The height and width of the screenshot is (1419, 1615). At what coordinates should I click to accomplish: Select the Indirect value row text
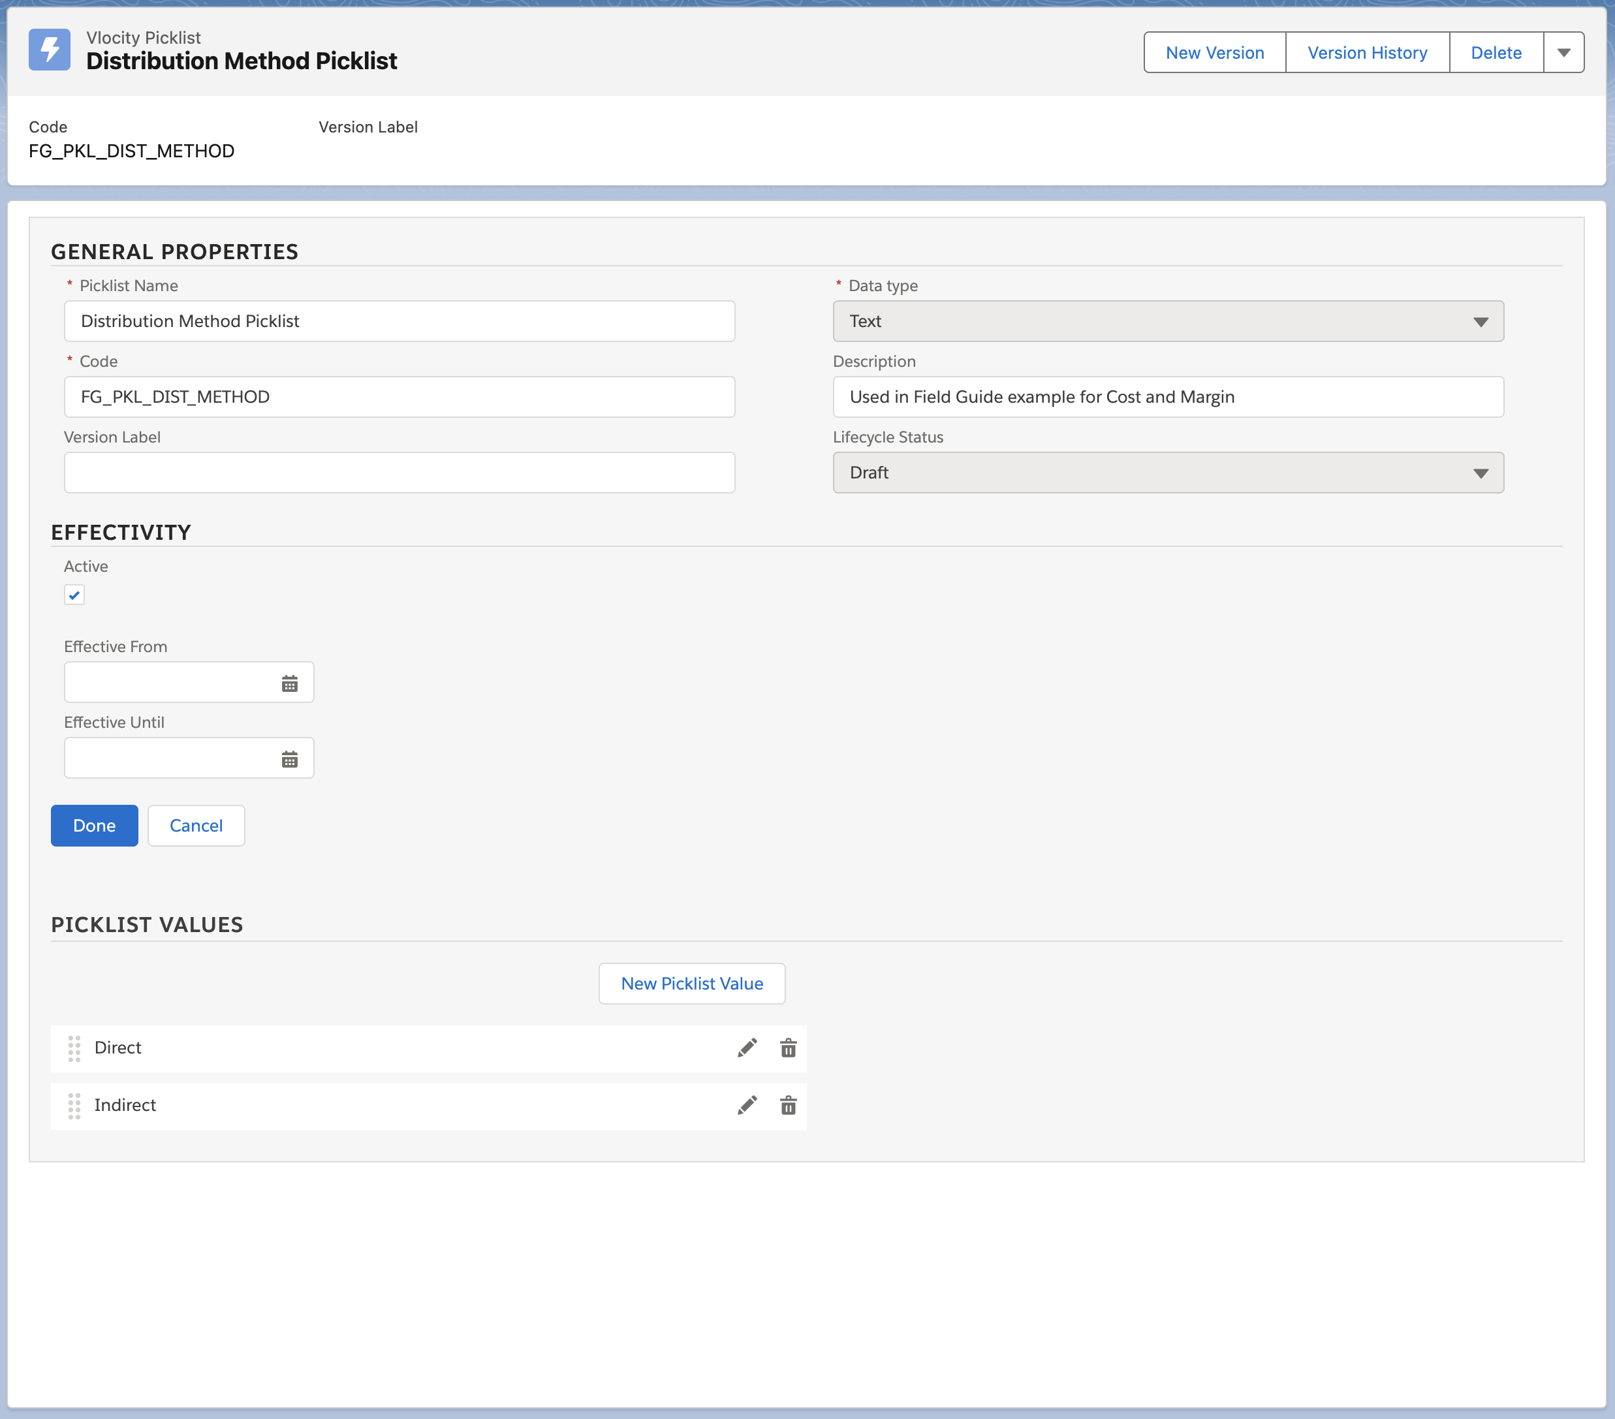click(125, 1105)
